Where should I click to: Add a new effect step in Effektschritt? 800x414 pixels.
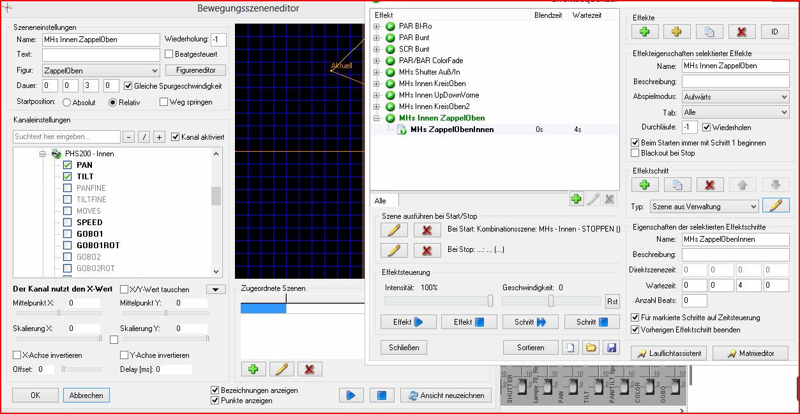(x=645, y=185)
